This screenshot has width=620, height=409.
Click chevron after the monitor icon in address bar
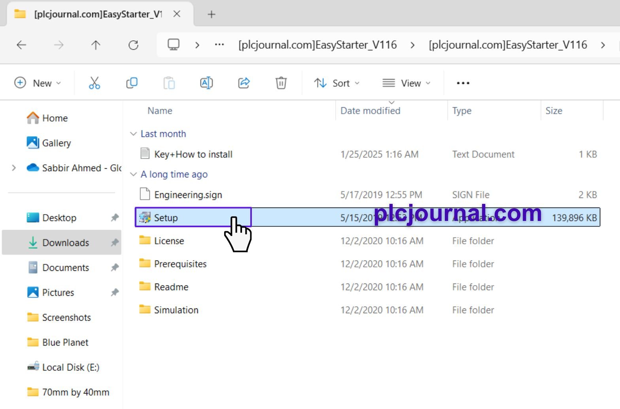(197, 45)
